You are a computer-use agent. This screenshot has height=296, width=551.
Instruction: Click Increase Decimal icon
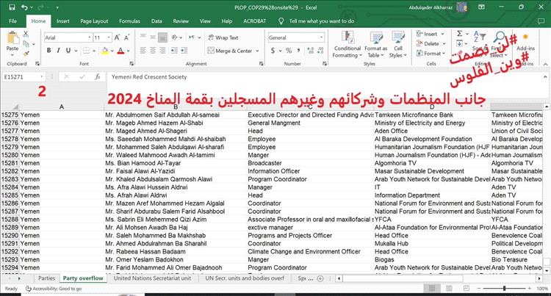pyautogui.click(x=310, y=51)
